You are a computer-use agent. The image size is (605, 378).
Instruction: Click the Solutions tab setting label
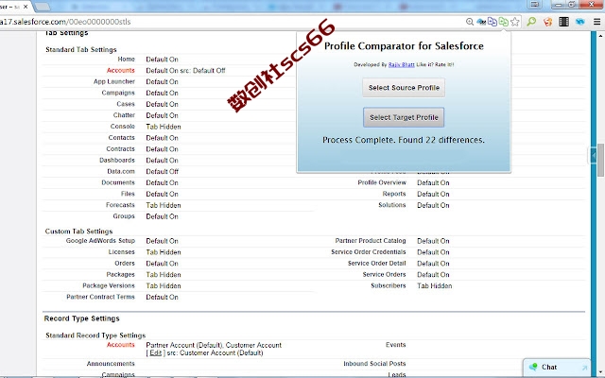[392, 205]
